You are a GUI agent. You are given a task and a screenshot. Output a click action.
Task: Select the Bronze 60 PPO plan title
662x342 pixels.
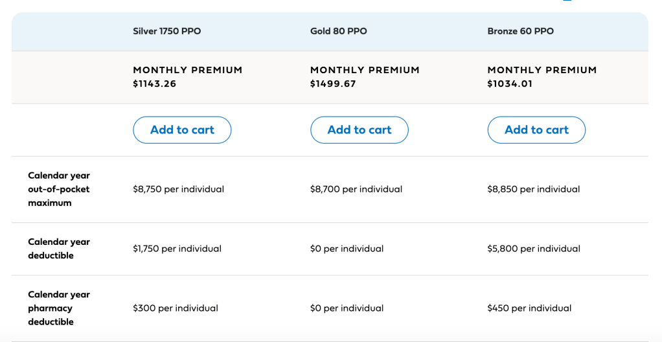pyautogui.click(x=521, y=31)
